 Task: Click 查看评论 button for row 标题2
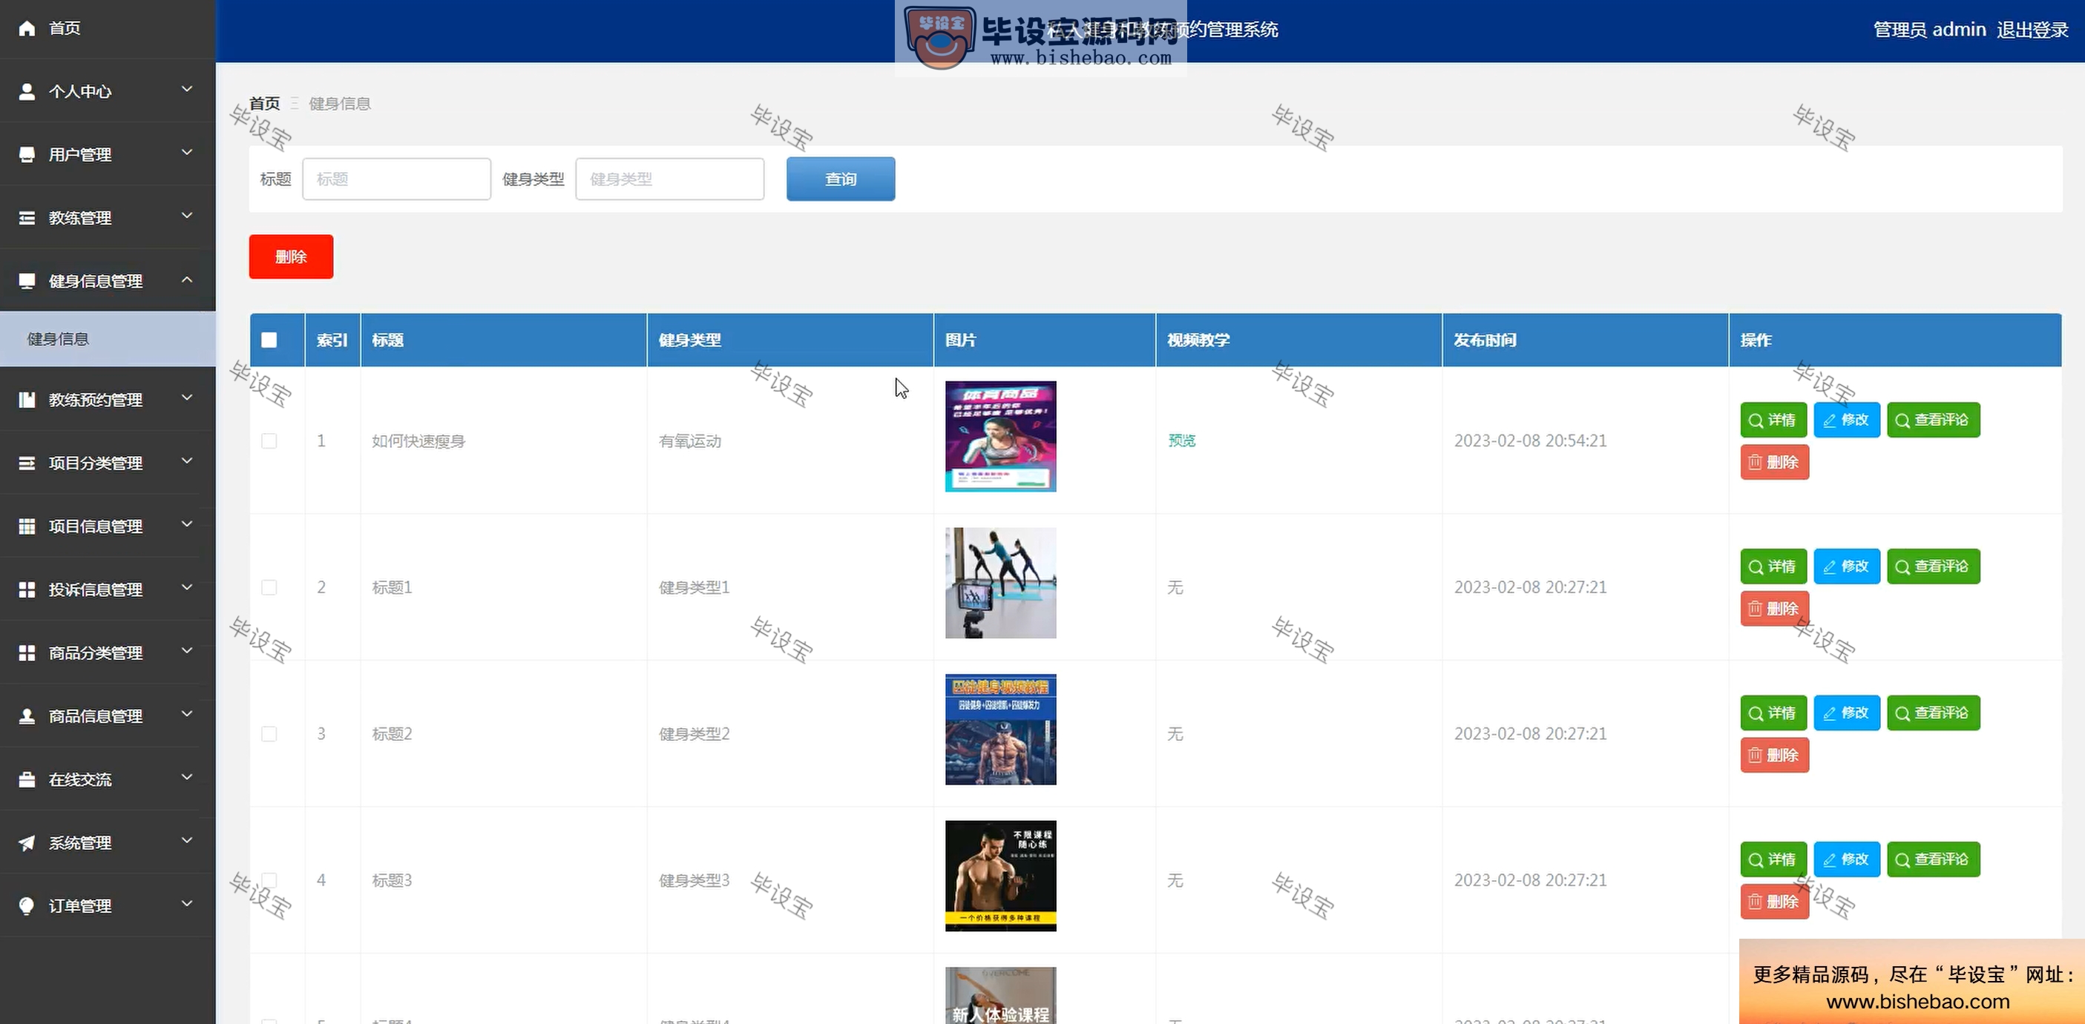tap(1933, 713)
